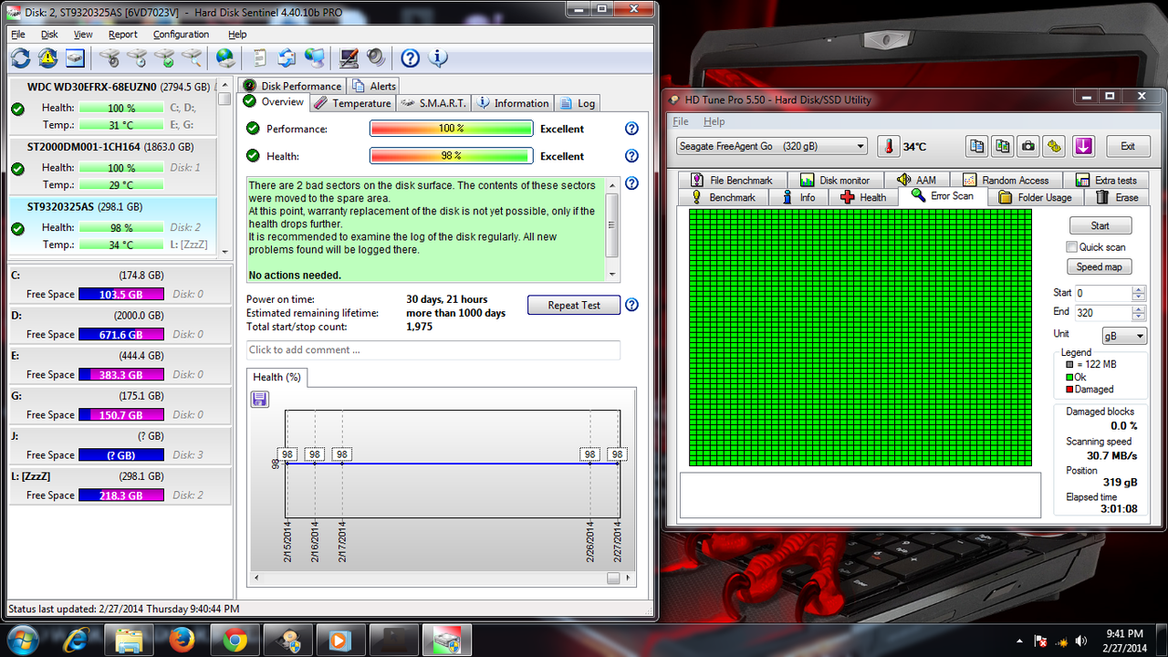1168x657 pixels.
Task: Click the question mark help toolbar icon
Action: point(411,58)
